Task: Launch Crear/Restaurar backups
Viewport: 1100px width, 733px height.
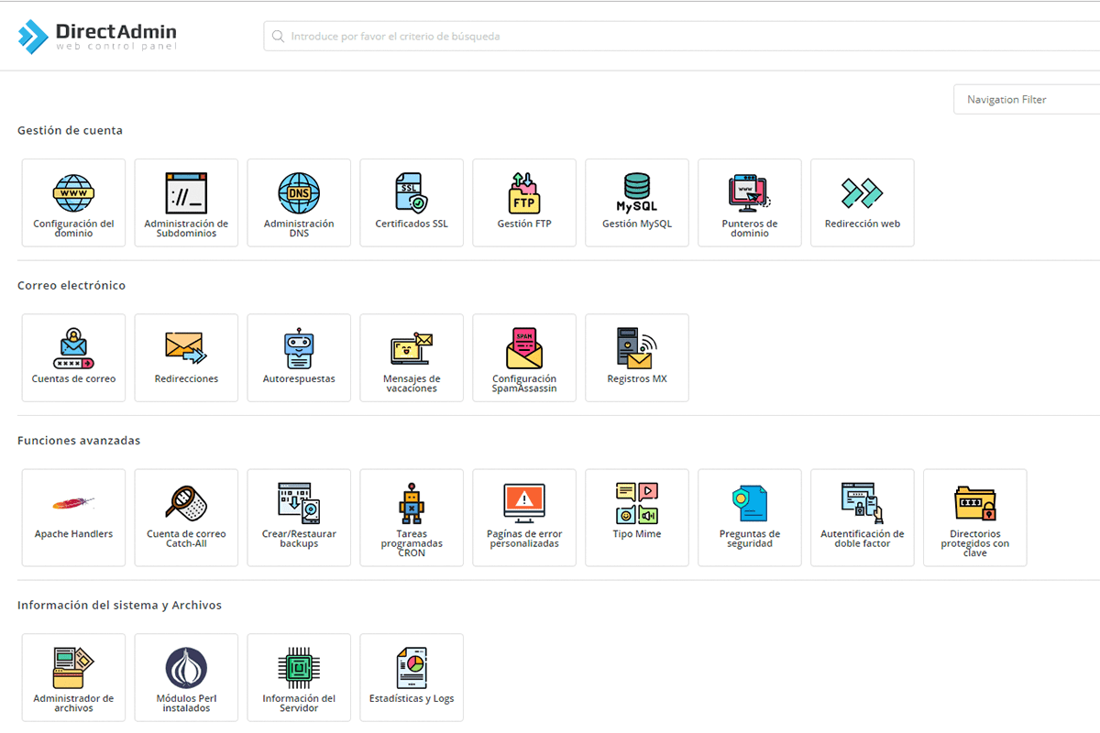Action: click(299, 517)
